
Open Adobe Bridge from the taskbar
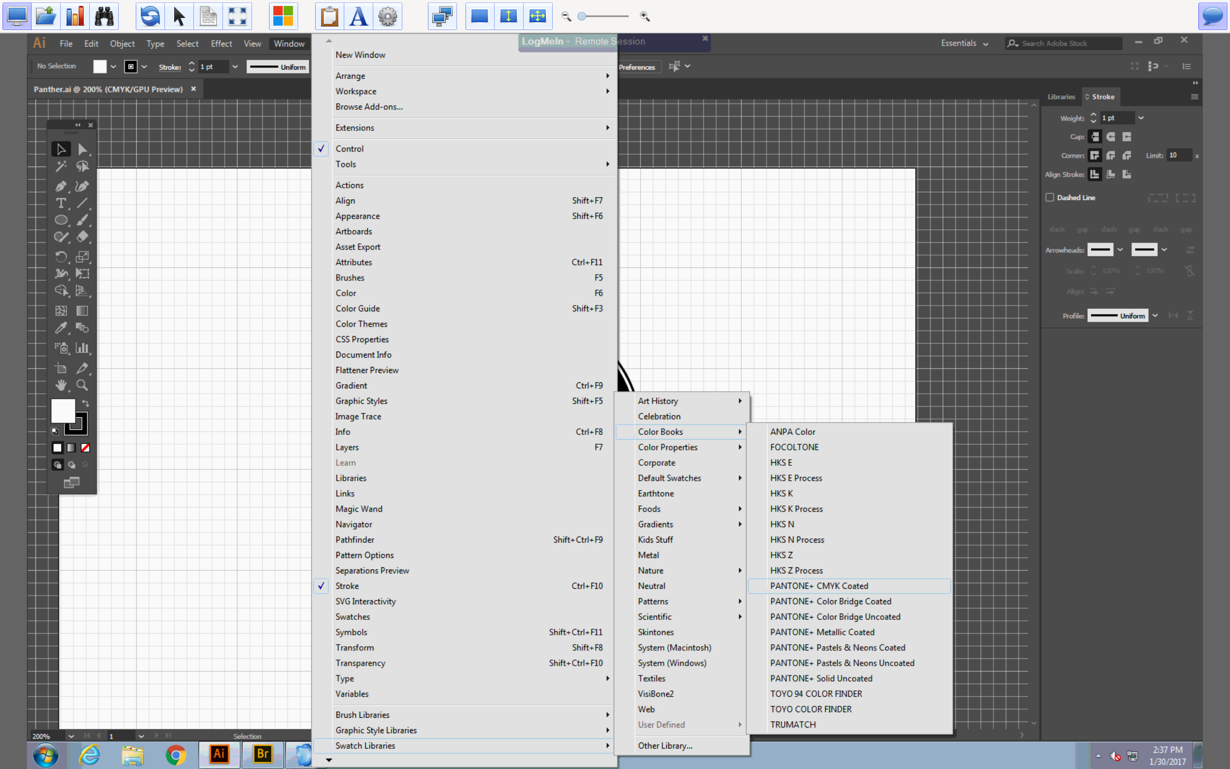tap(263, 754)
